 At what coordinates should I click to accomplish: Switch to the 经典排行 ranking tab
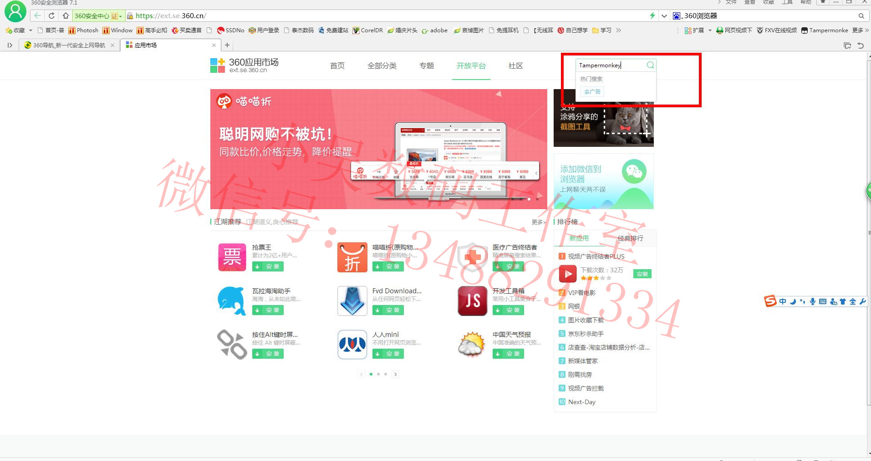(630, 238)
